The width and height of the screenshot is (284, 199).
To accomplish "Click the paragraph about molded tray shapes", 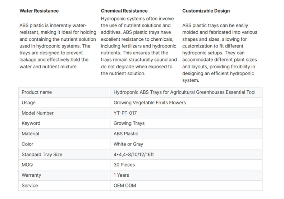I will 220,53.
